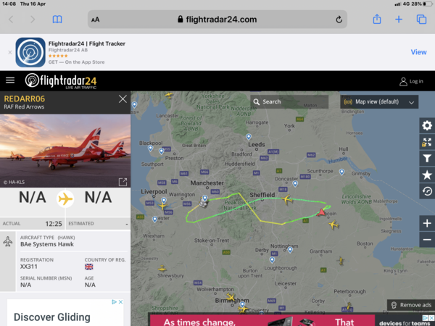Dismiss the App Store banner
435x326 pixels.
(x=10, y=52)
